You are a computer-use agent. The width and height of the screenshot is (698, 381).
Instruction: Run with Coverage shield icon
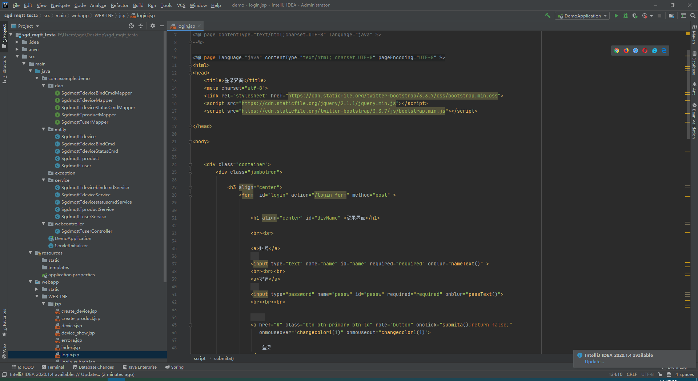pyautogui.click(x=635, y=16)
